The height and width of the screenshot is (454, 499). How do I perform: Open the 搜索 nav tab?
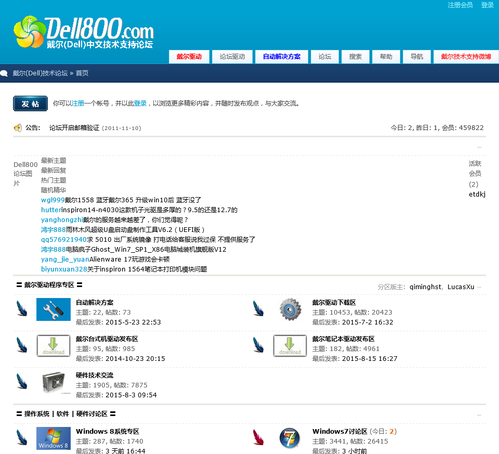pos(355,57)
